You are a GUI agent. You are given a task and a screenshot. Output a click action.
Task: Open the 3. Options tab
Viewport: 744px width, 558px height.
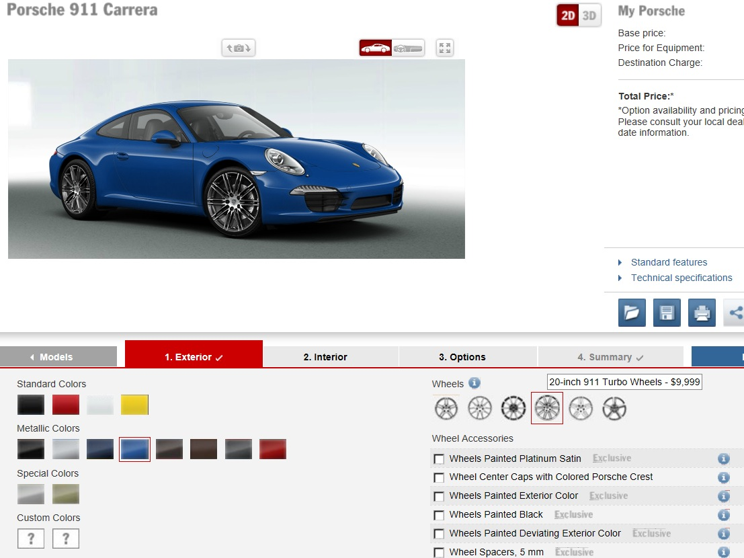coord(462,357)
